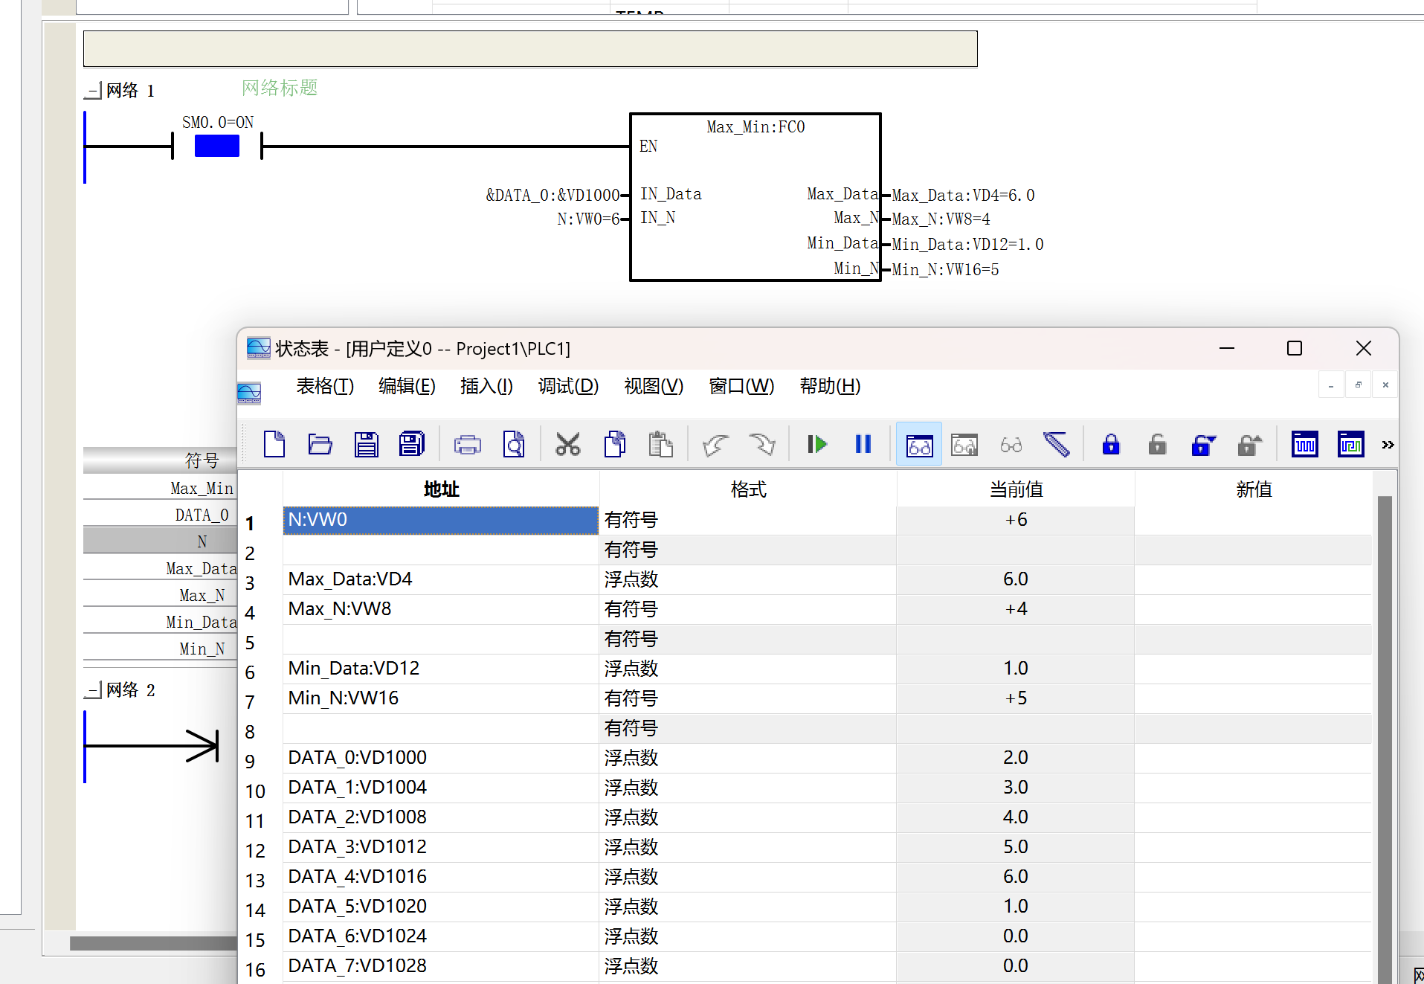The width and height of the screenshot is (1424, 984).
Task: Expand the toolbar overflow chevron
Action: 1388,445
